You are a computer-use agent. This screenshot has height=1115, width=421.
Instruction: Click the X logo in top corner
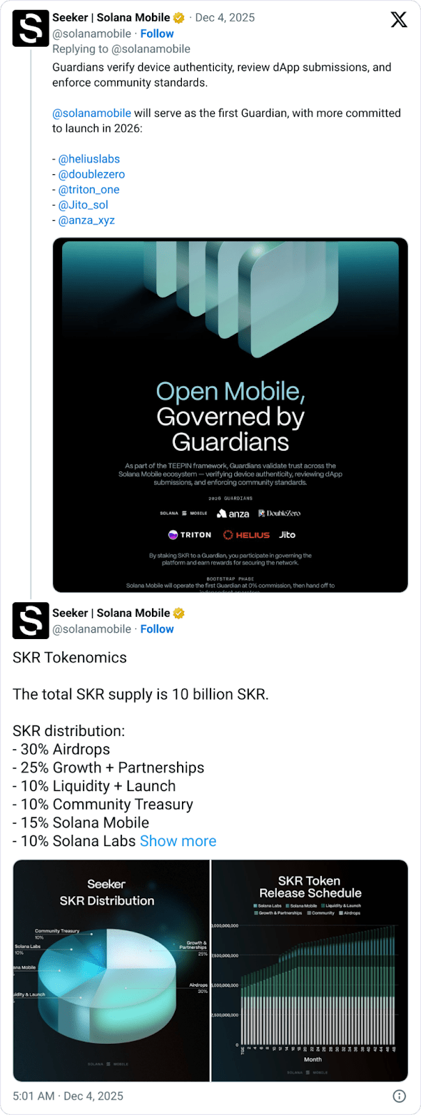pos(399,20)
